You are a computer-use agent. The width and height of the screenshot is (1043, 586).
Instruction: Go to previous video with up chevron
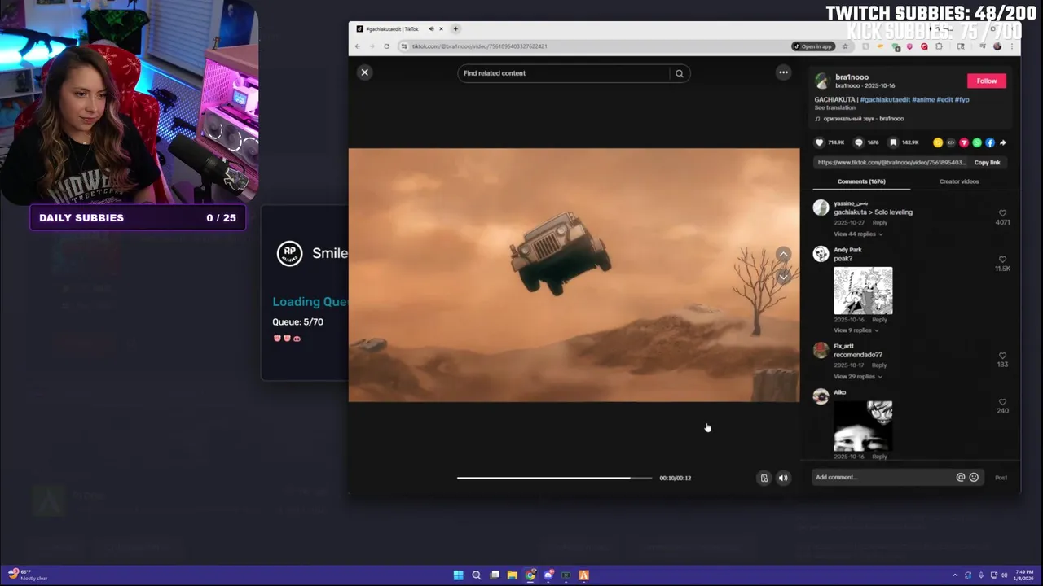click(x=783, y=255)
